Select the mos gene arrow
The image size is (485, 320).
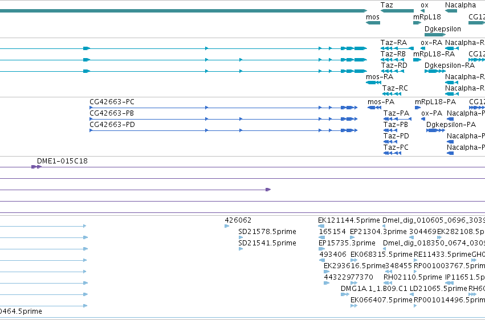click(373, 23)
